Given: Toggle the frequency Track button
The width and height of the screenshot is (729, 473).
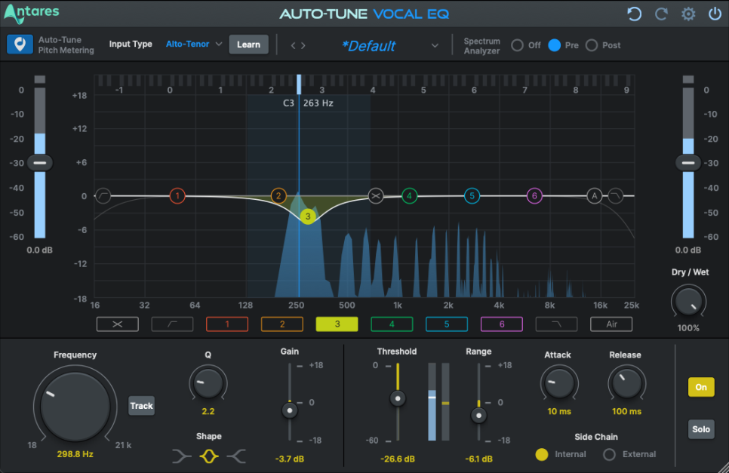Looking at the screenshot, I should pos(141,406).
